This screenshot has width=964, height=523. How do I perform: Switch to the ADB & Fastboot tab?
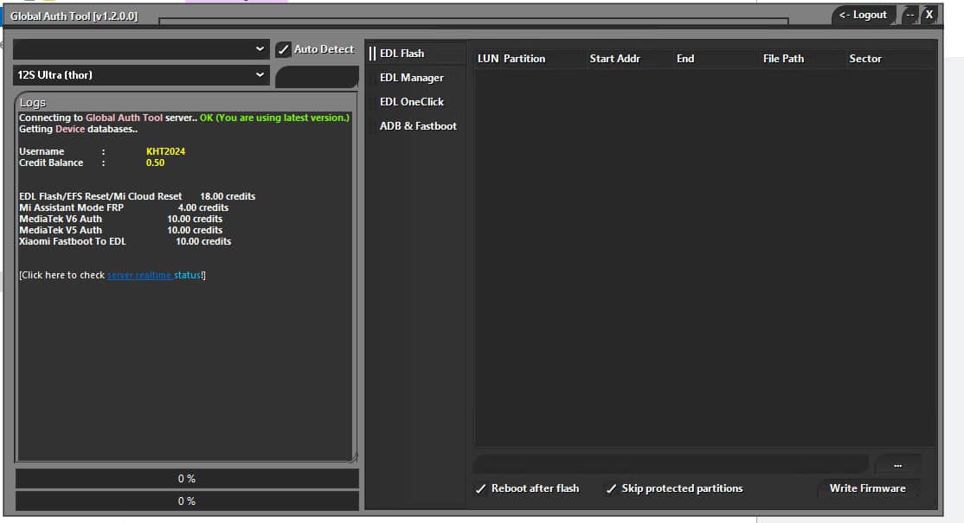pyautogui.click(x=418, y=126)
